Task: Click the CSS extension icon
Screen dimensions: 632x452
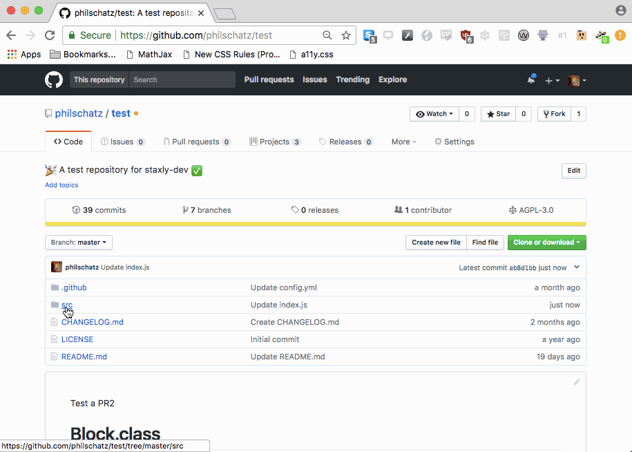Action: click(446, 35)
